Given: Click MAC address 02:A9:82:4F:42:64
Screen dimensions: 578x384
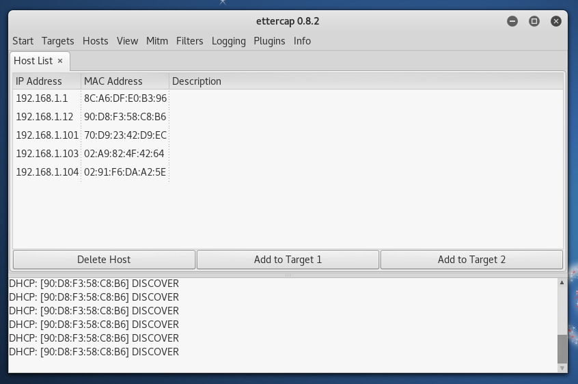Looking at the screenshot, I should click(x=124, y=154).
